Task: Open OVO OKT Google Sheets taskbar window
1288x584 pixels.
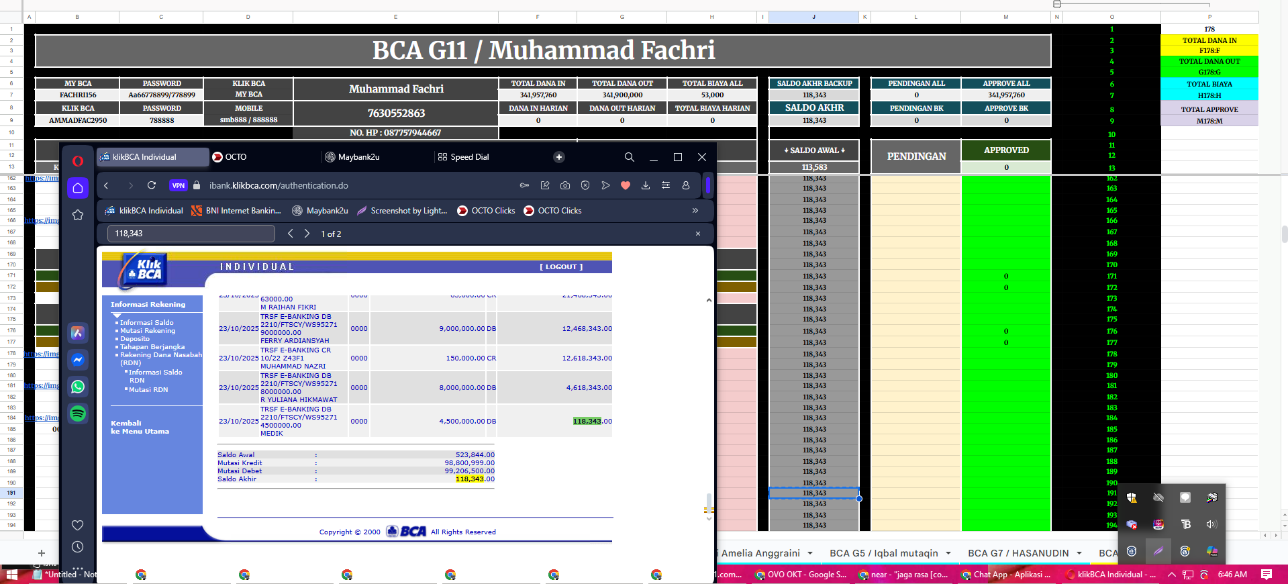Action: 800,575
